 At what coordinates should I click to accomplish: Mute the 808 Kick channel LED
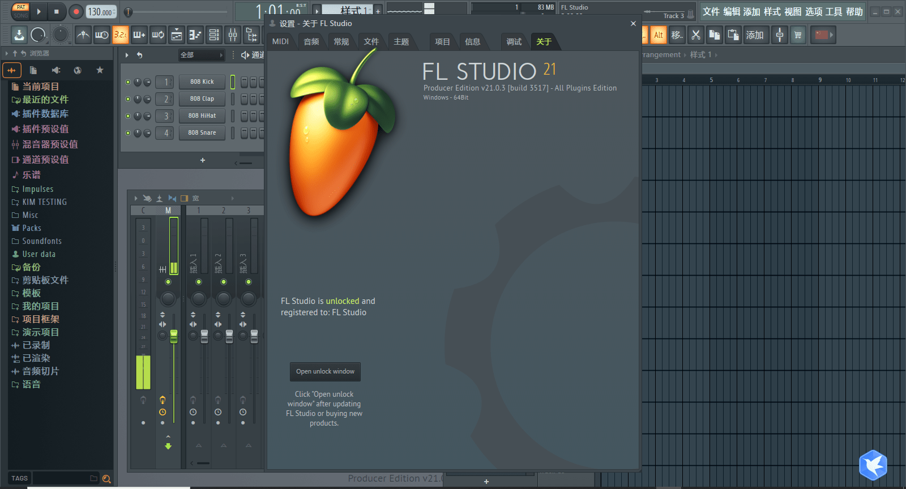[128, 82]
